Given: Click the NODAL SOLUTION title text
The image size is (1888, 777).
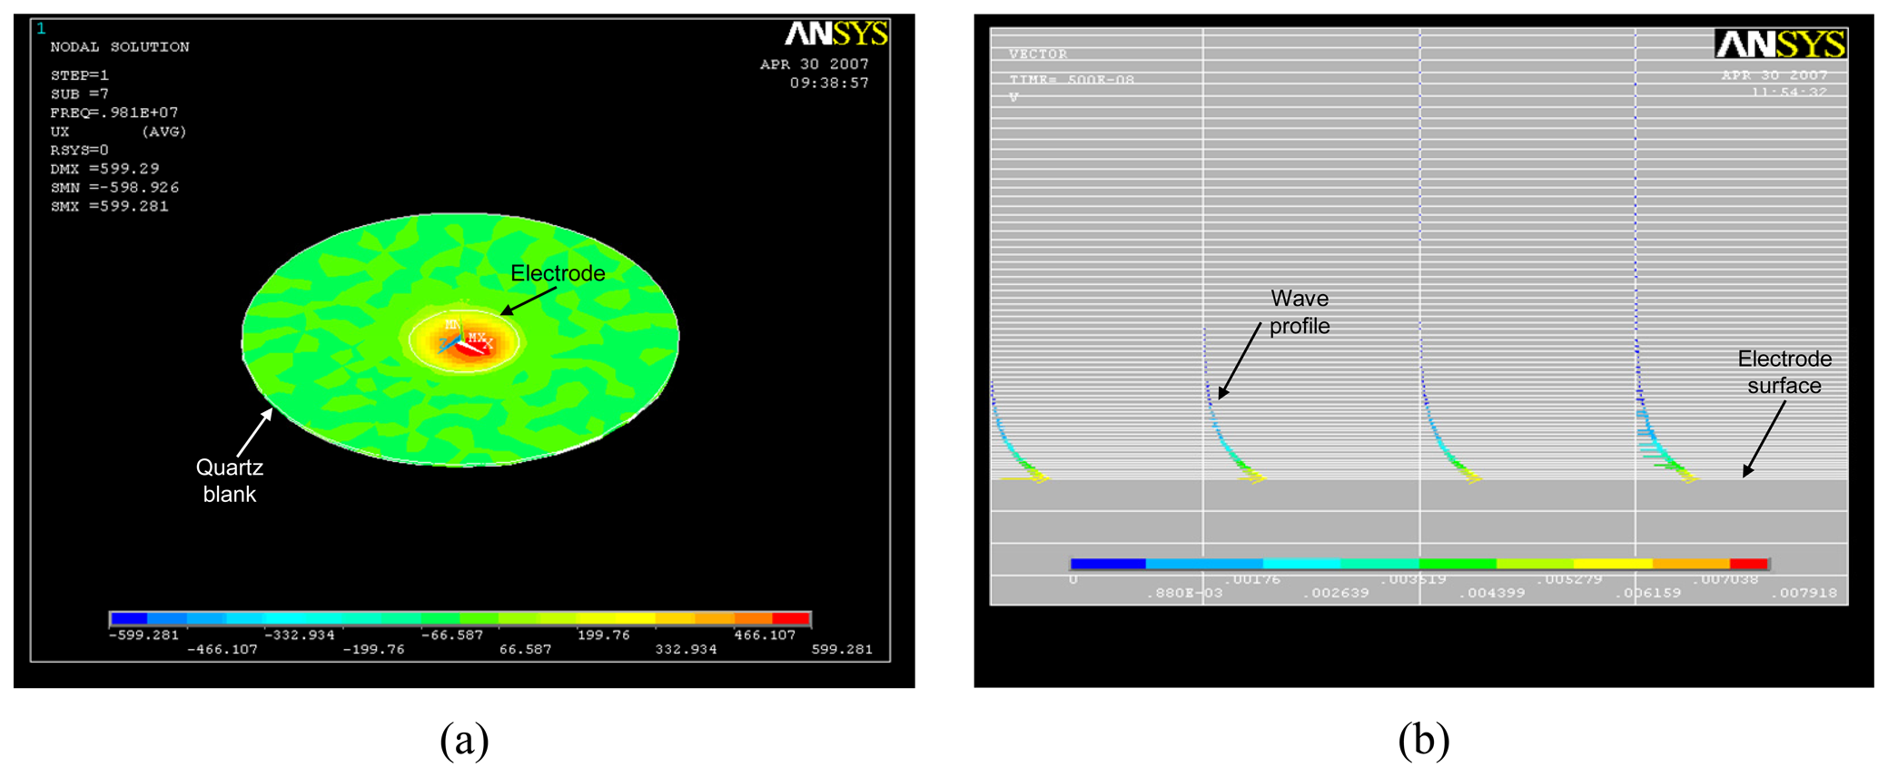Looking at the screenshot, I should click(120, 46).
